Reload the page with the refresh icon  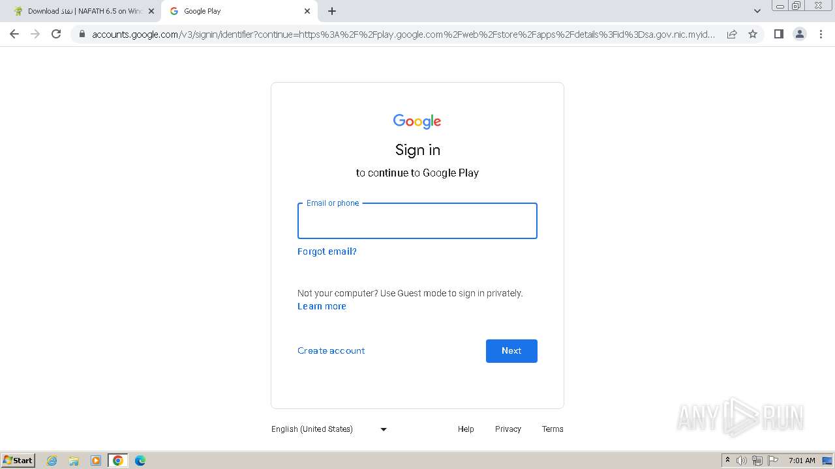tap(56, 34)
